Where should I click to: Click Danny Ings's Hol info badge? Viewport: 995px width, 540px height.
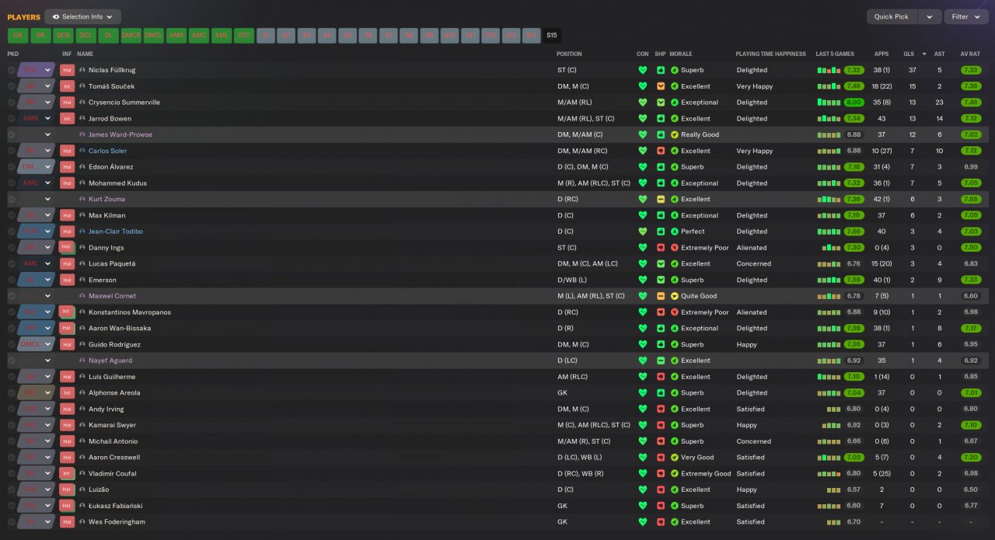tap(67, 248)
